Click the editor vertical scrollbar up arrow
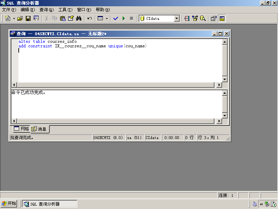 point(224,42)
